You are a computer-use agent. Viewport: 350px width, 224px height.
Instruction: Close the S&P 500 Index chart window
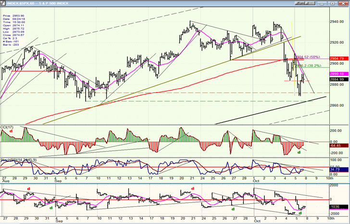344,3
